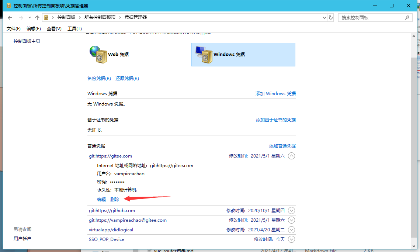Collapse the git:https://gitee.com credential entry
This screenshot has height=252, width=420.
pos(291,156)
